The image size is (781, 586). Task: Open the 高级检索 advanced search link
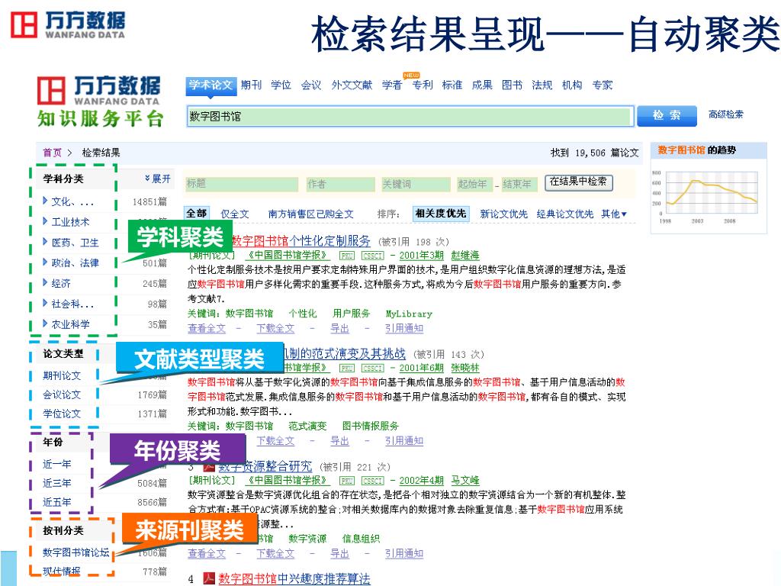coord(726,114)
